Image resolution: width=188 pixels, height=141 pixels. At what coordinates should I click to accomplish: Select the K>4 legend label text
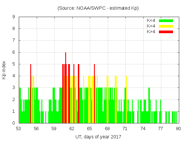tap(151, 32)
